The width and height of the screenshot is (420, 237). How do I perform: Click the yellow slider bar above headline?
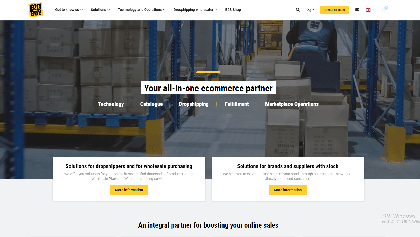pyautogui.click(x=208, y=72)
